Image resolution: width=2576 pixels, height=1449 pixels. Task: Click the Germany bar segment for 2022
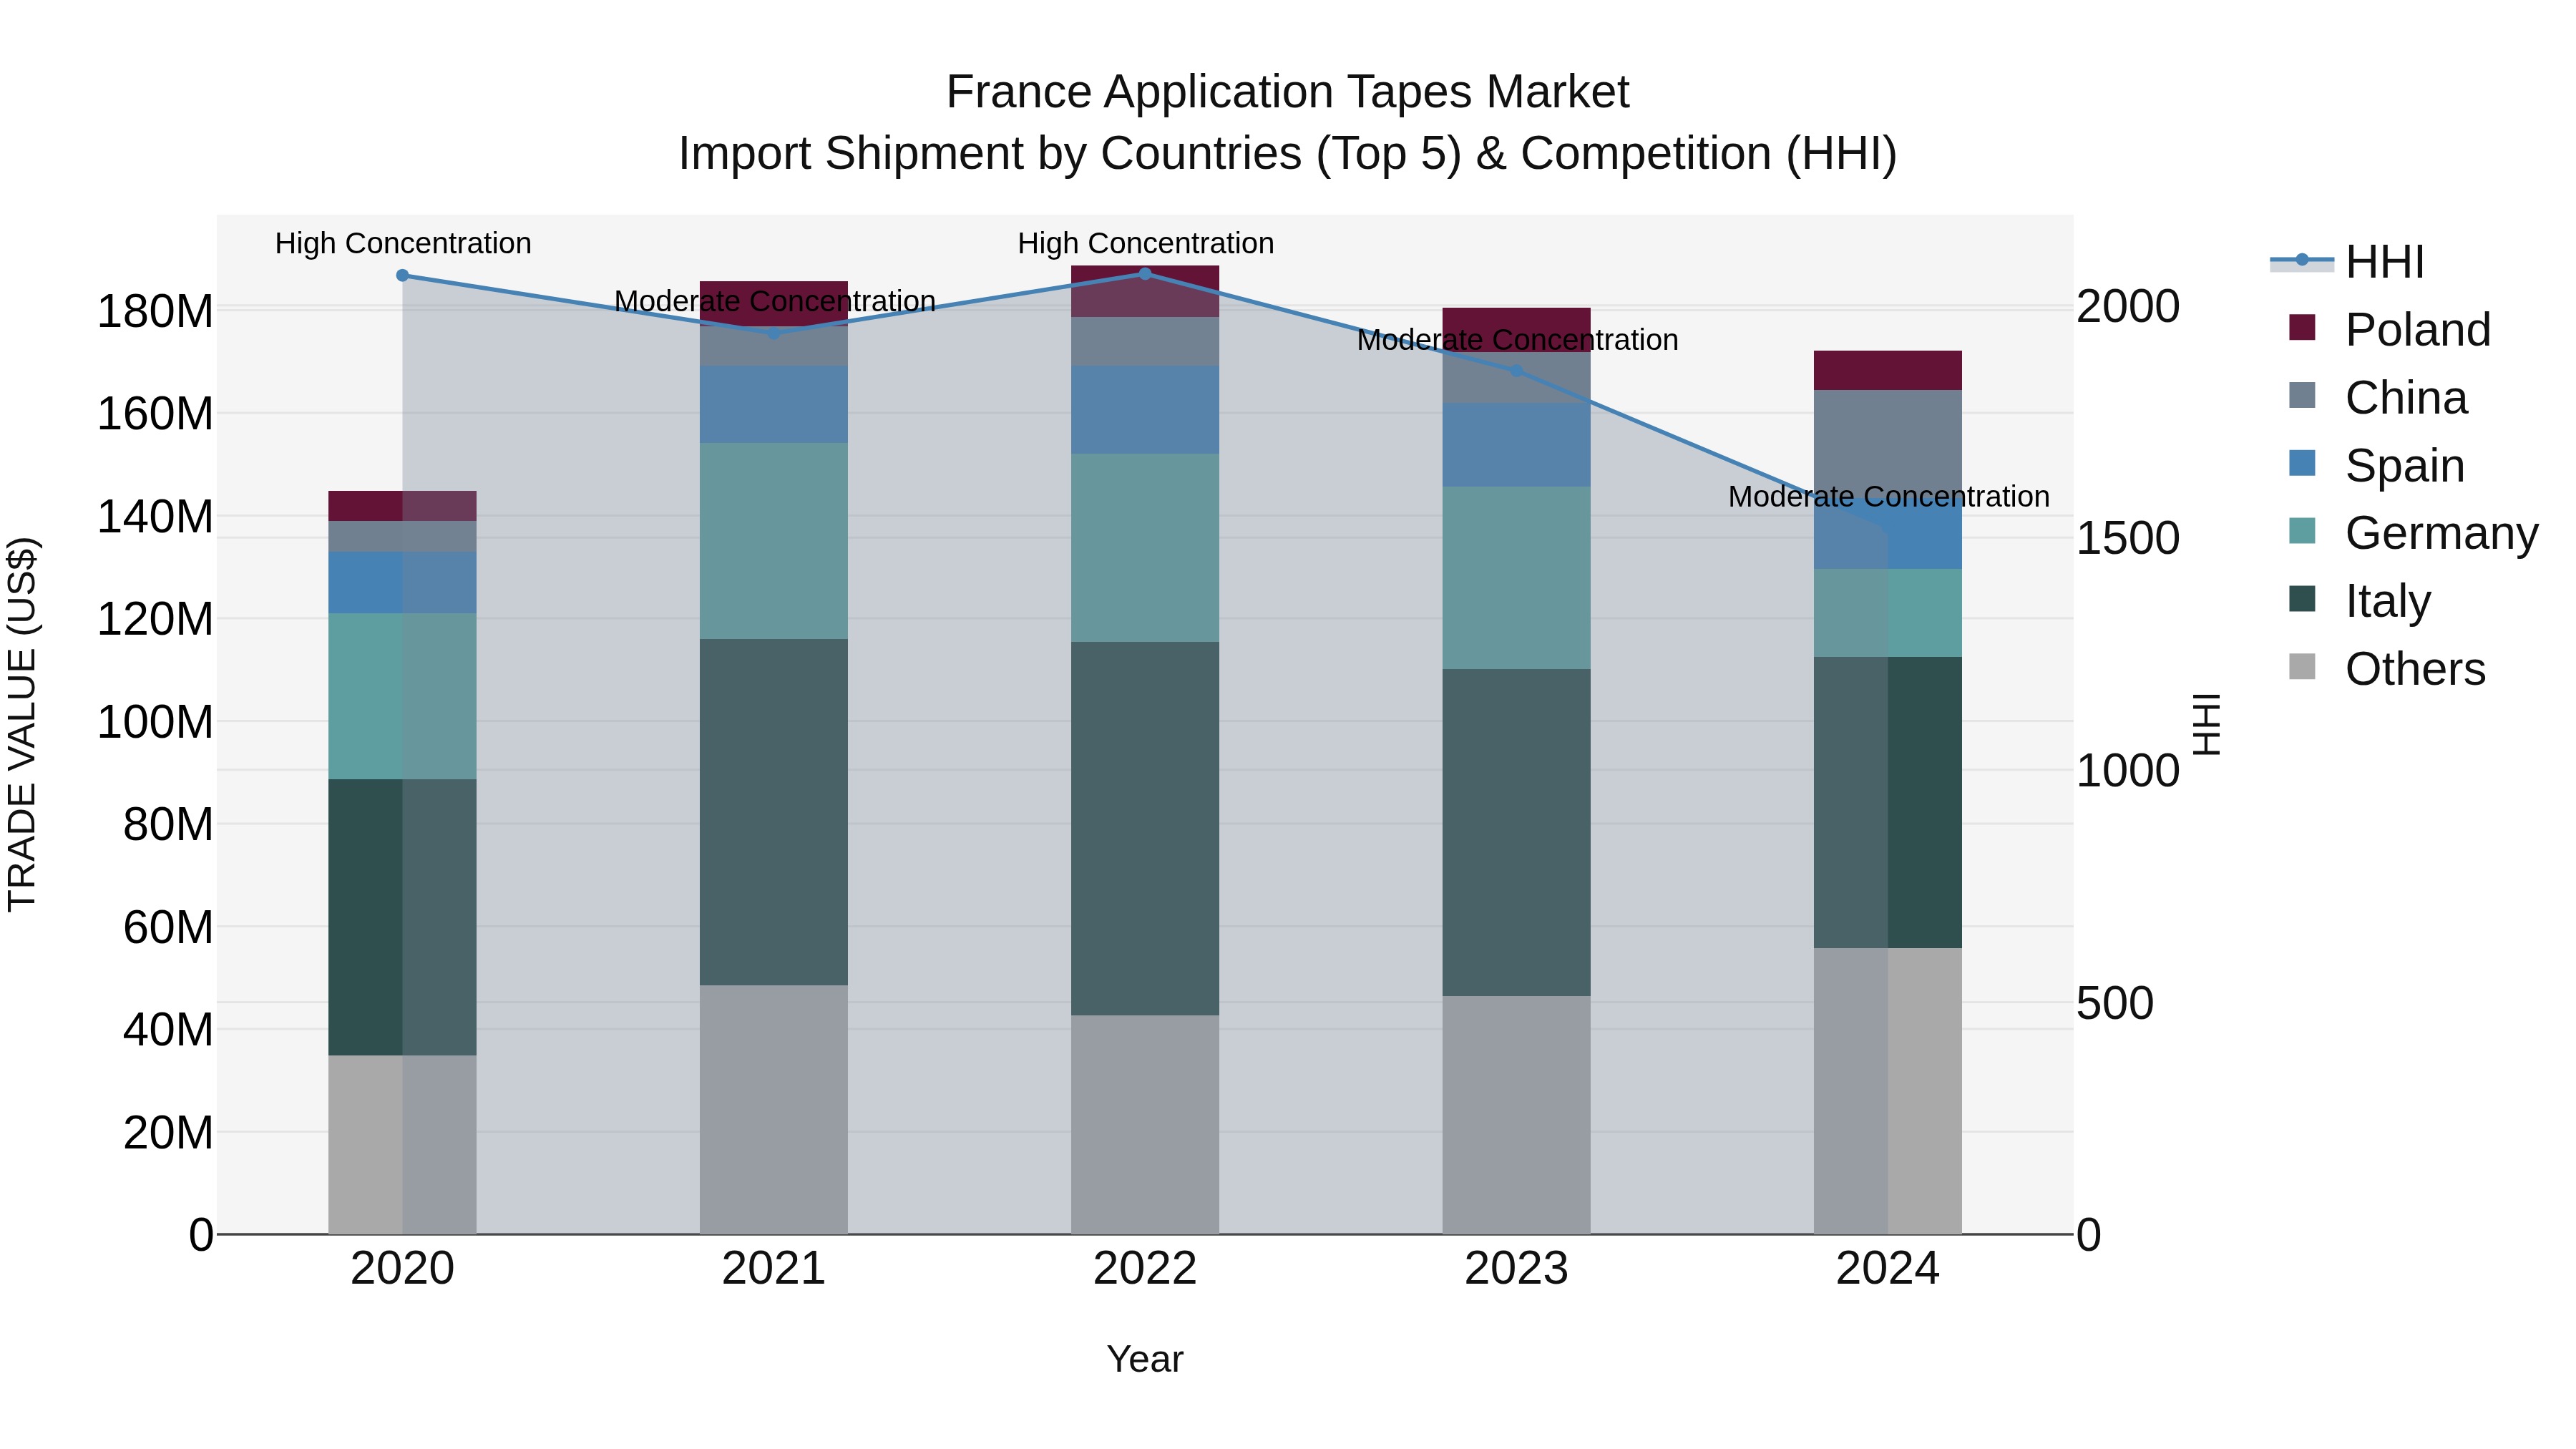[x=1145, y=548]
